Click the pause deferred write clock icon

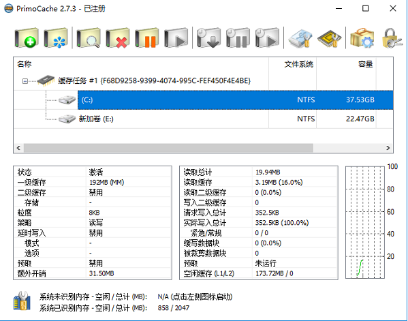[238, 38]
